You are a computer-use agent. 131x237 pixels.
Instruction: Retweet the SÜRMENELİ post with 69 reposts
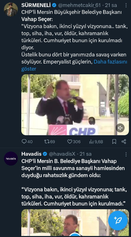(46, 142)
